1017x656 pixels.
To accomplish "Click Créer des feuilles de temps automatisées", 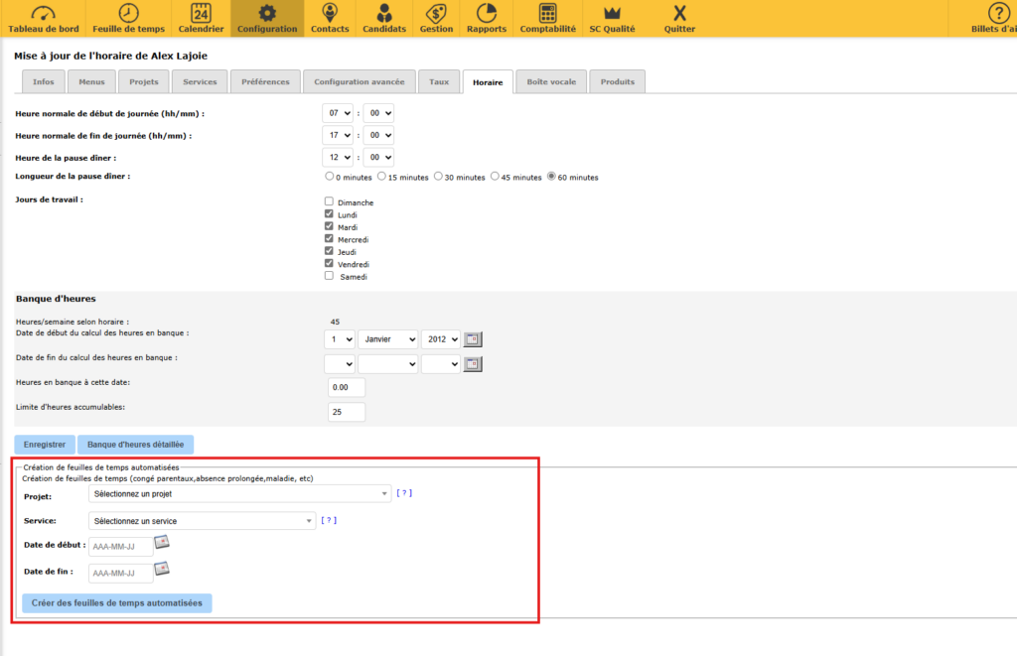I will coord(116,602).
